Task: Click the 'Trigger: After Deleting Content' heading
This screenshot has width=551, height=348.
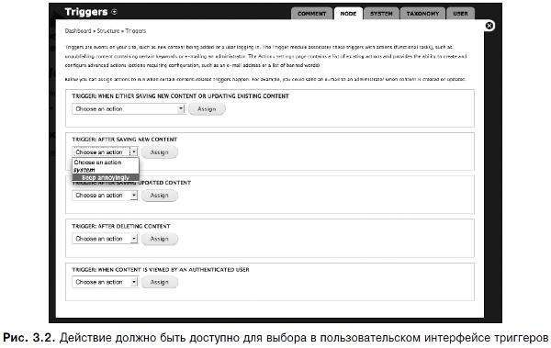Action: coord(121,227)
